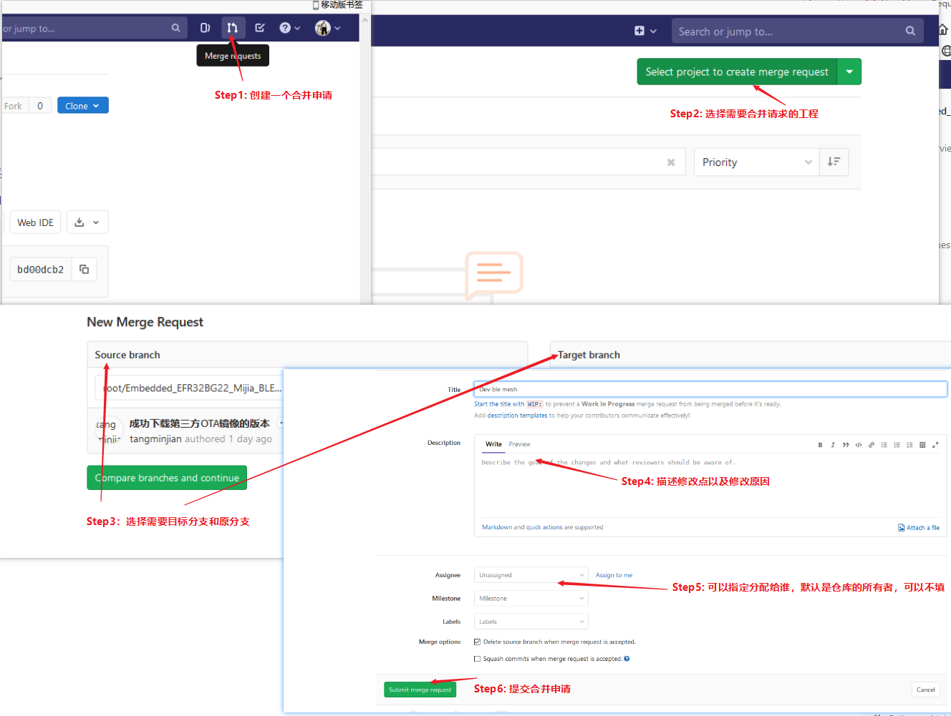Expand the chevron beside the plus icon
Image resolution: width=951 pixels, height=716 pixels.
pos(653,31)
